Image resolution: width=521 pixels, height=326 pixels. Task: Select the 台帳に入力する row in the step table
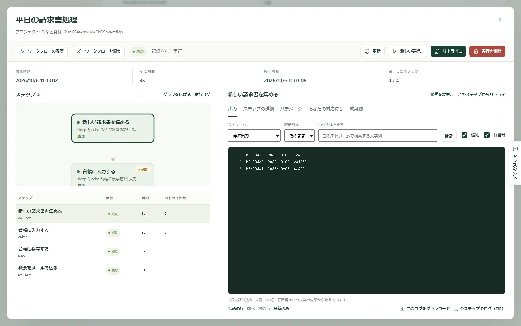(x=113, y=233)
